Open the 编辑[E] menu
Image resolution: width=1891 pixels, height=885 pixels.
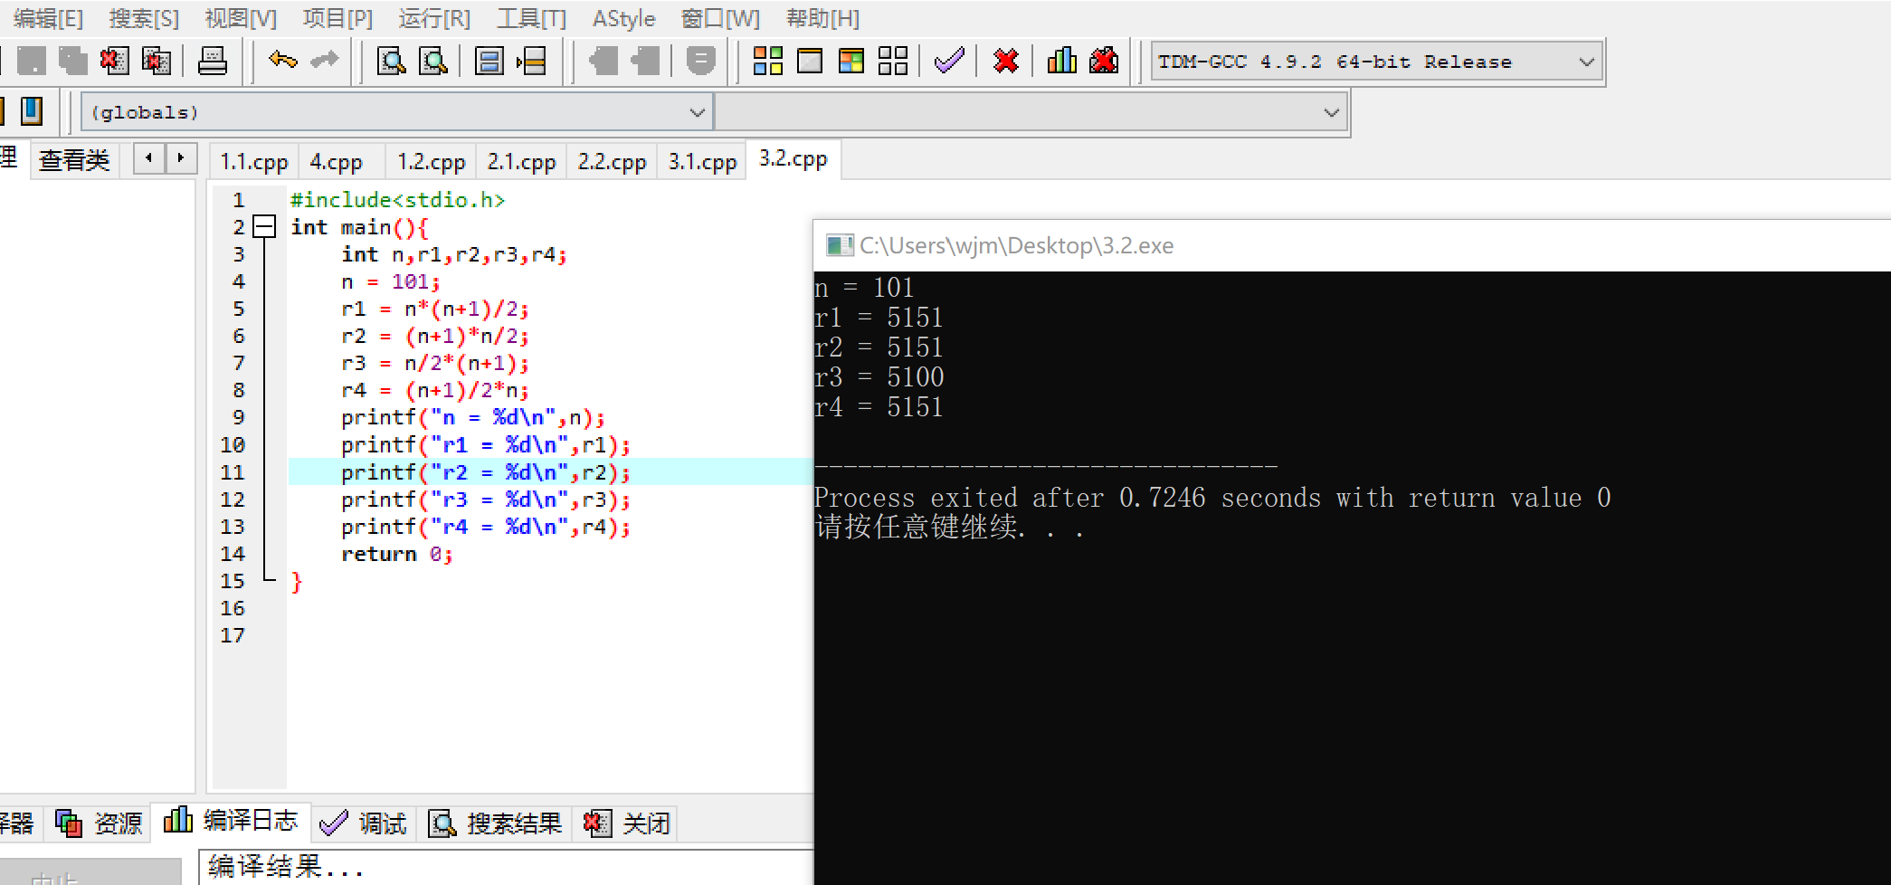[x=49, y=18]
